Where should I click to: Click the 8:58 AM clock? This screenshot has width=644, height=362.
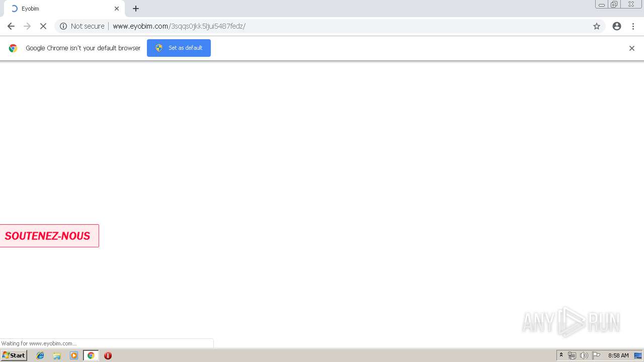coord(618,355)
